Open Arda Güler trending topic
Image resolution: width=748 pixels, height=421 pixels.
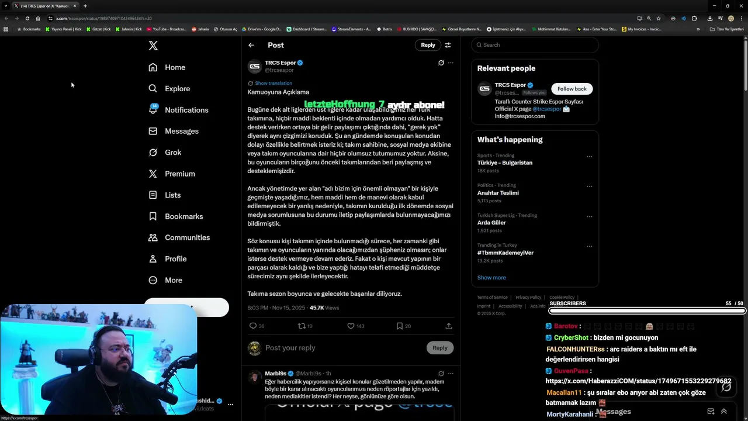pos(491,223)
